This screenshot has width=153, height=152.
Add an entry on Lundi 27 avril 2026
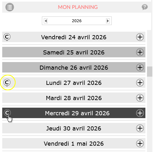(x=140, y=83)
